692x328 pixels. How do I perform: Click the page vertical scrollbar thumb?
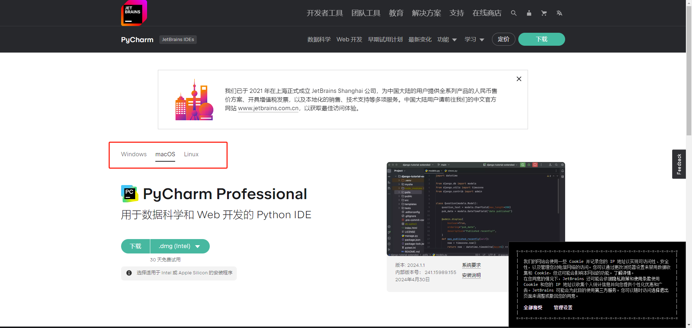click(x=689, y=70)
